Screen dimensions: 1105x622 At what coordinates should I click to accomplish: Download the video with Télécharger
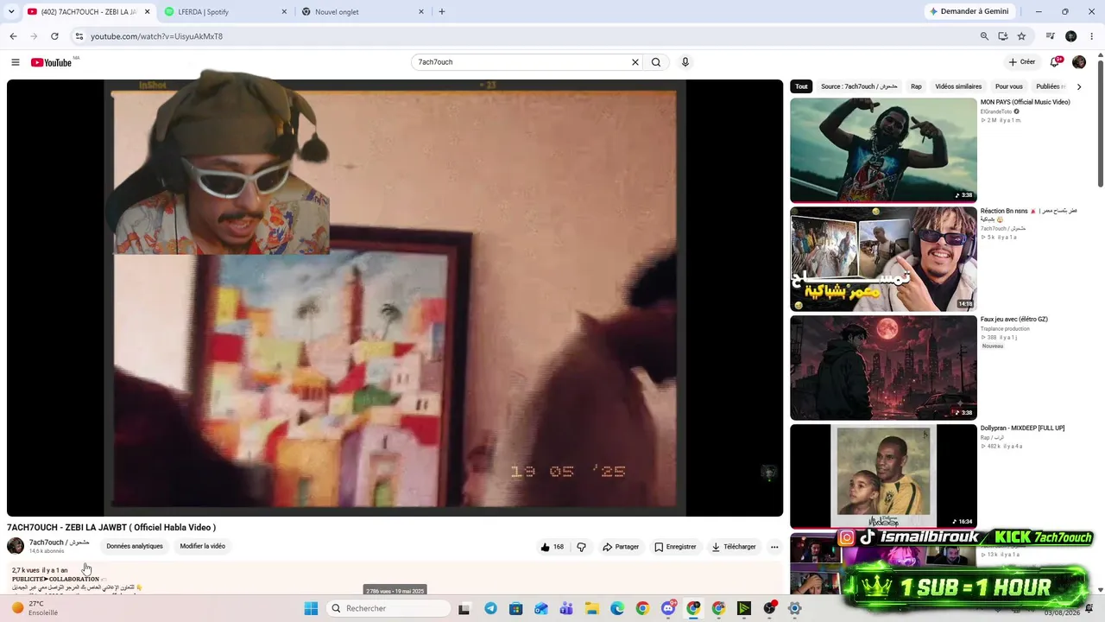[734, 547]
